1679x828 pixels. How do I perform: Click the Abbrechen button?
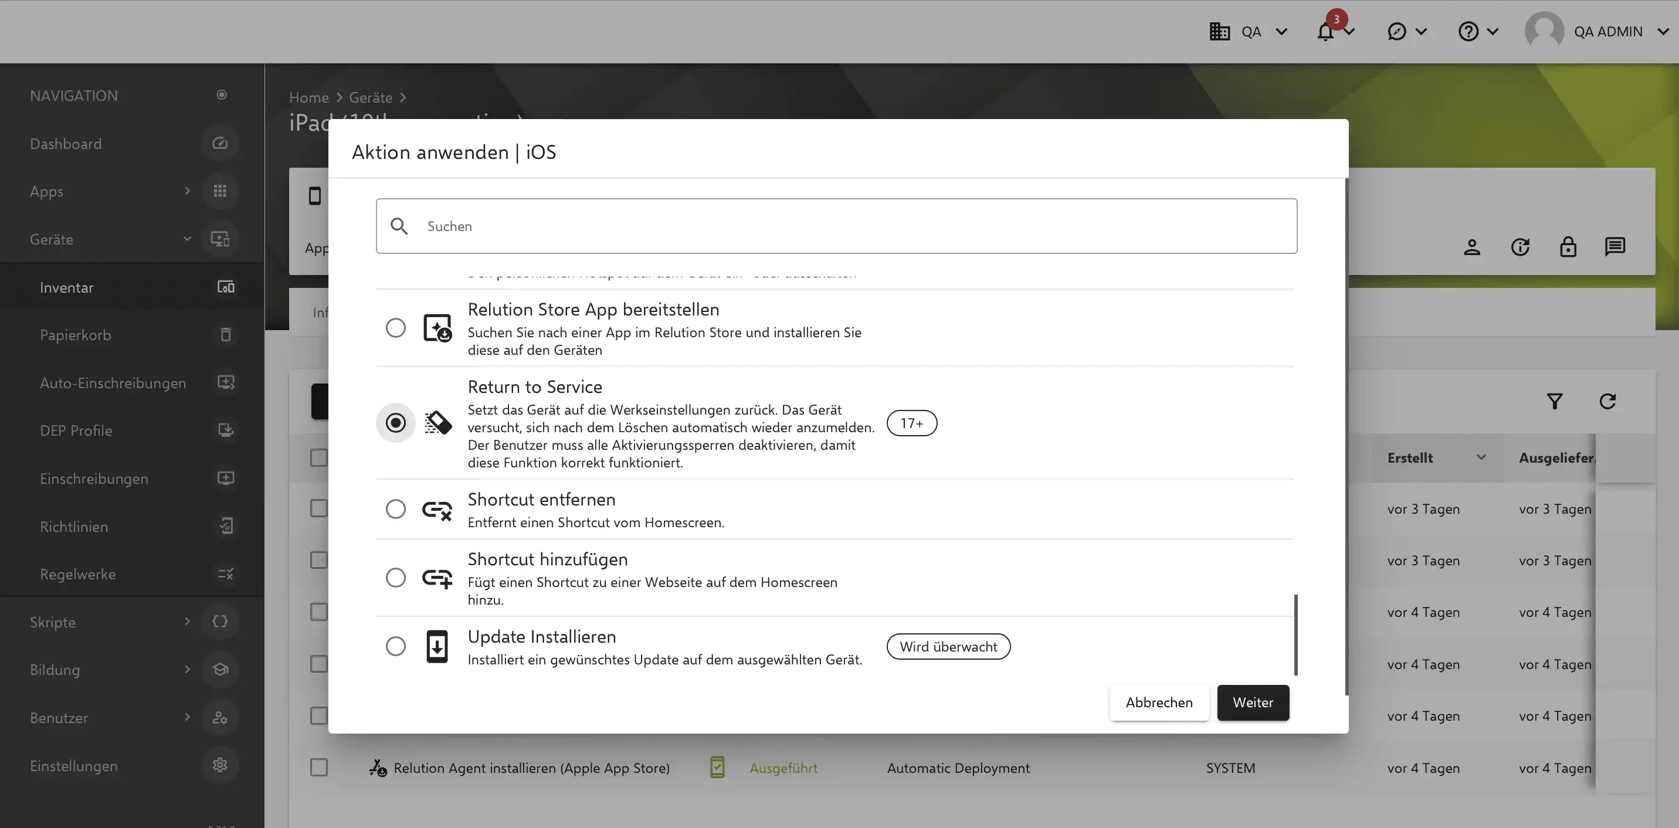pos(1159,703)
